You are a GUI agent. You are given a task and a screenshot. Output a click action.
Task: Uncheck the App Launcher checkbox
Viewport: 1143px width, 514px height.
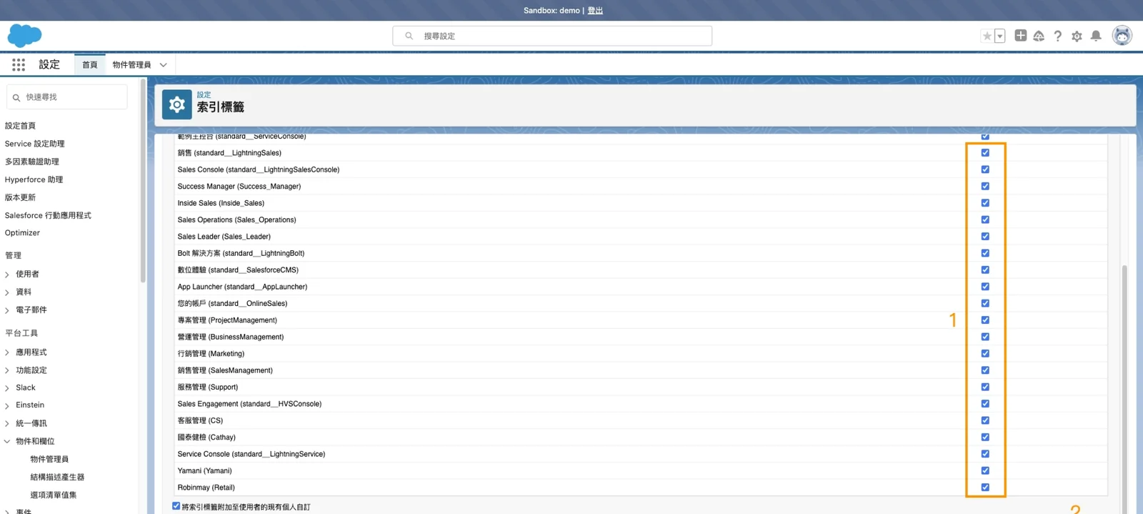[x=985, y=287]
